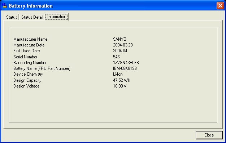Select the Information tab
Image resolution: width=226 pixels, height=143 pixels.
(x=57, y=17)
